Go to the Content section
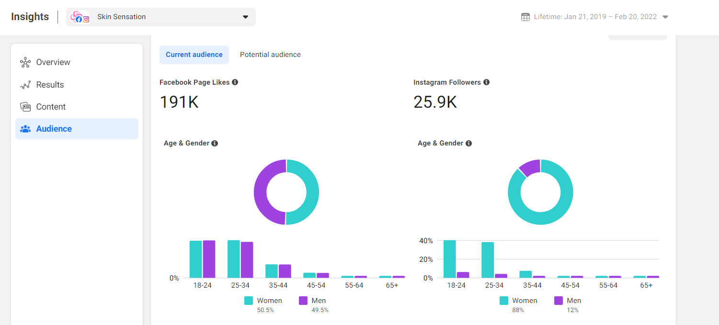 (51, 107)
